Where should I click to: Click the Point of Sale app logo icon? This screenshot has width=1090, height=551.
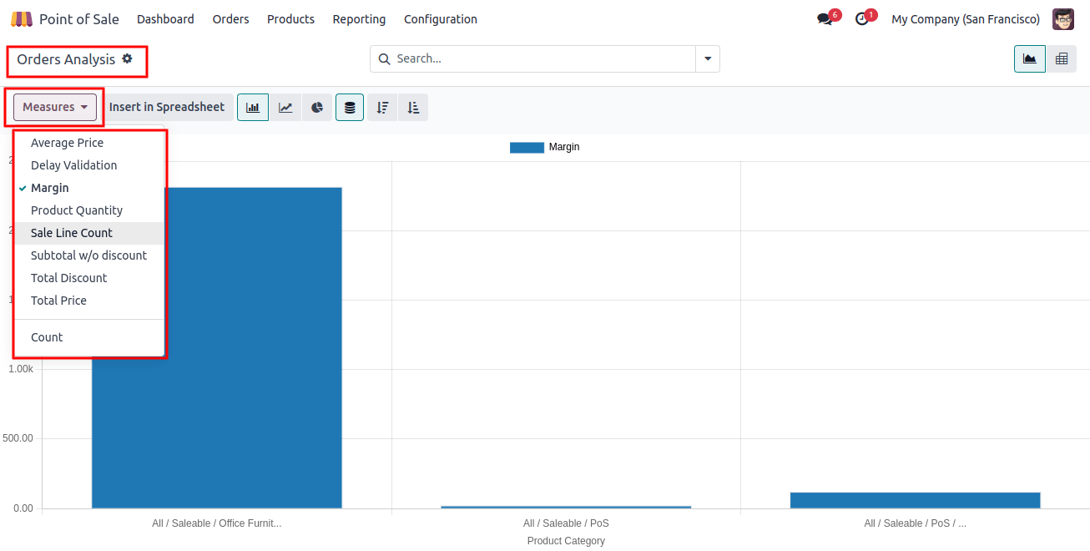pos(22,19)
